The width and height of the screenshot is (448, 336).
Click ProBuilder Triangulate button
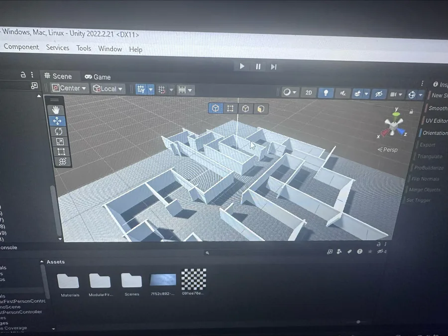click(x=430, y=156)
